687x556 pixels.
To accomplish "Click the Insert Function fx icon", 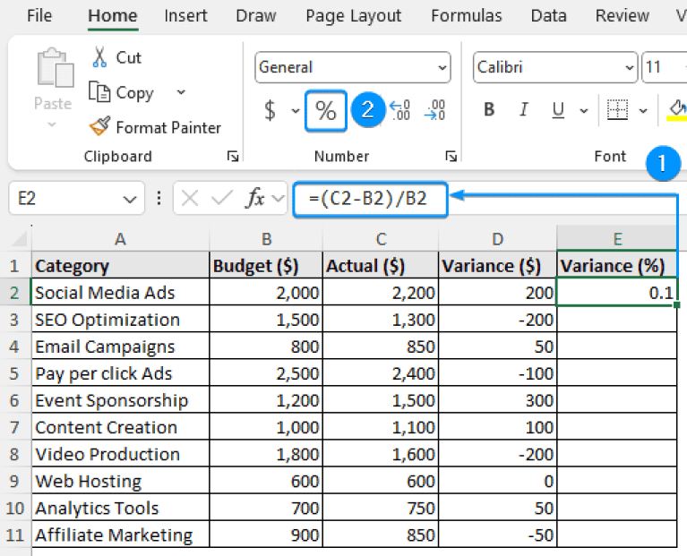I will pyautogui.click(x=255, y=199).
